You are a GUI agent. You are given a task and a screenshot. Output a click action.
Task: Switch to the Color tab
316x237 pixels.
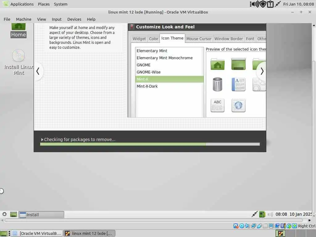154,39
